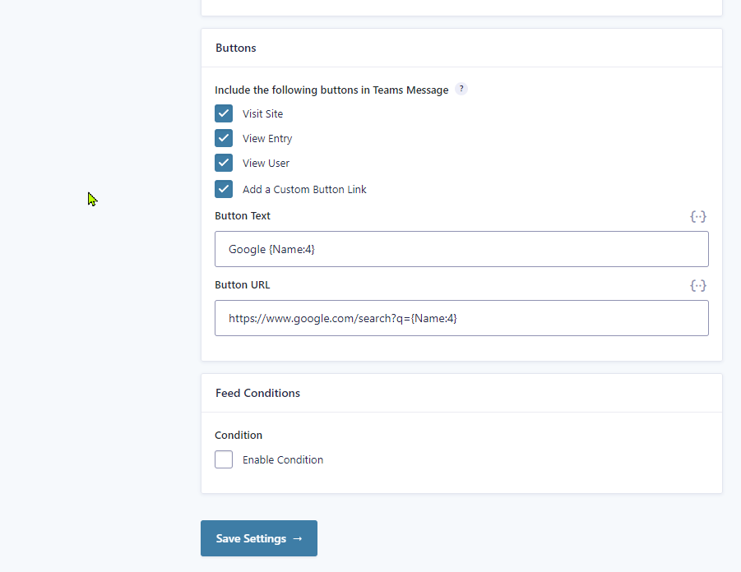Click the question mark help icon
The image size is (741, 572).
coord(461,89)
